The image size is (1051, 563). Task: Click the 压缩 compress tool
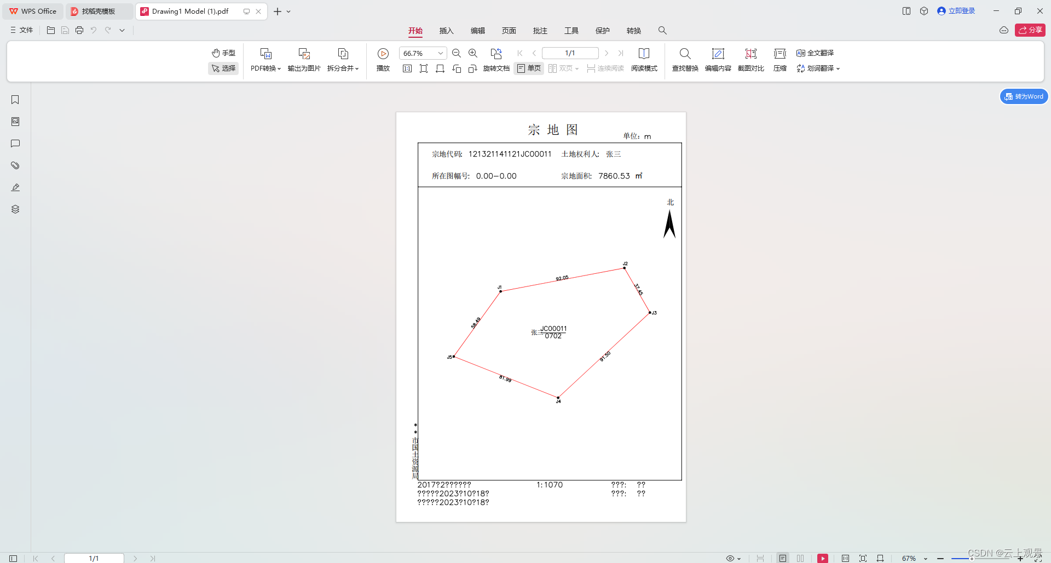pos(780,60)
